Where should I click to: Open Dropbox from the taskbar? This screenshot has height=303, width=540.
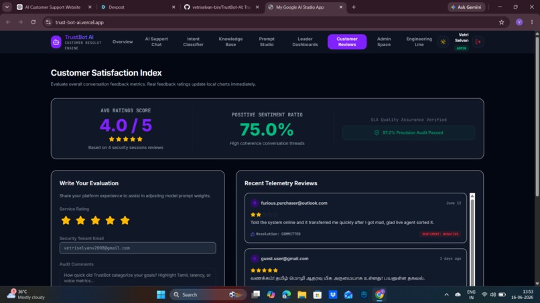click(333, 295)
